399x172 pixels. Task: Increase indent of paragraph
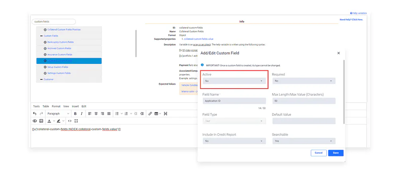pyautogui.click(x=142, y=114)
